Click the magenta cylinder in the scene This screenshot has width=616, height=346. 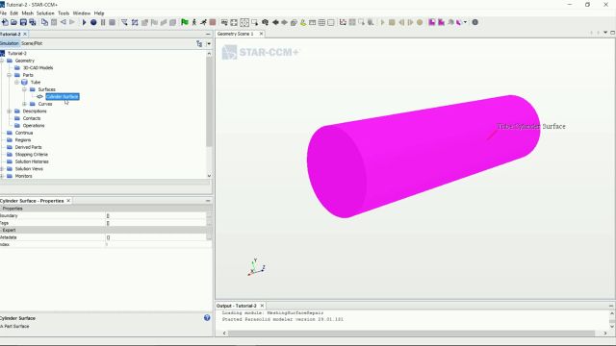423,156
